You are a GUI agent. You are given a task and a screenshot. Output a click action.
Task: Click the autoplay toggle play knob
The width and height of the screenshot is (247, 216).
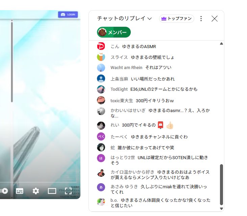point(5,191)
